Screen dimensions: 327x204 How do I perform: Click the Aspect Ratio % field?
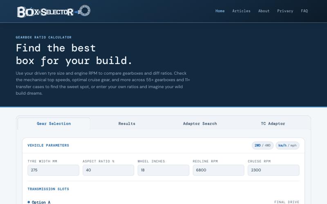pyautogui.click(x=108, y=170)
